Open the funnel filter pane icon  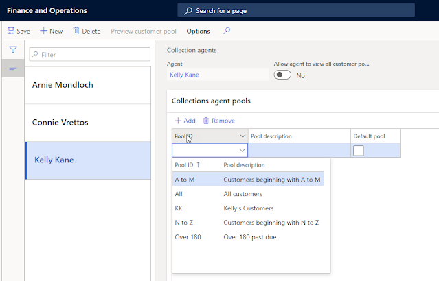pos(13,50)
